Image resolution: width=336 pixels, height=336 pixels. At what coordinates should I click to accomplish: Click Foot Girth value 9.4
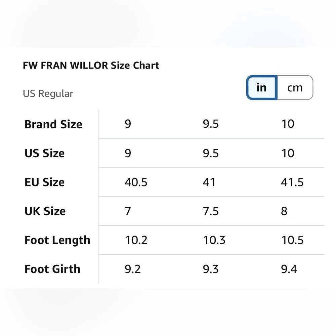289,269
